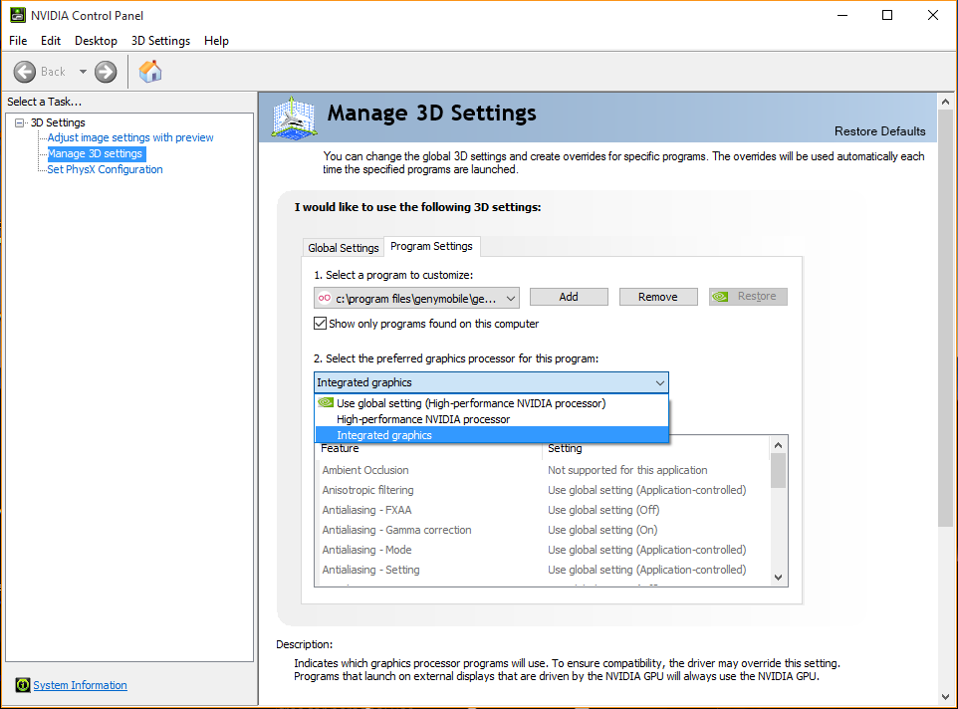Click the feature list scrollbar down arrow
The height and width of the screenshot is (709, 958).
(x=779, y=578)
